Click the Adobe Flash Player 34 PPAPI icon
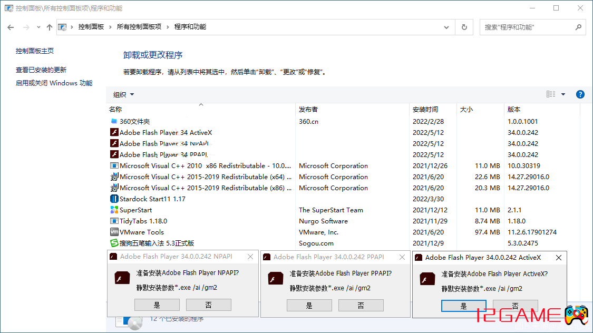Image resolution: width=593 pixels, height=333 pixels. coord(114,154)
